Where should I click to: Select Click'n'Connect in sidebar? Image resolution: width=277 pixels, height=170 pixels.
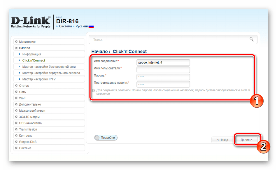(49, 60)
